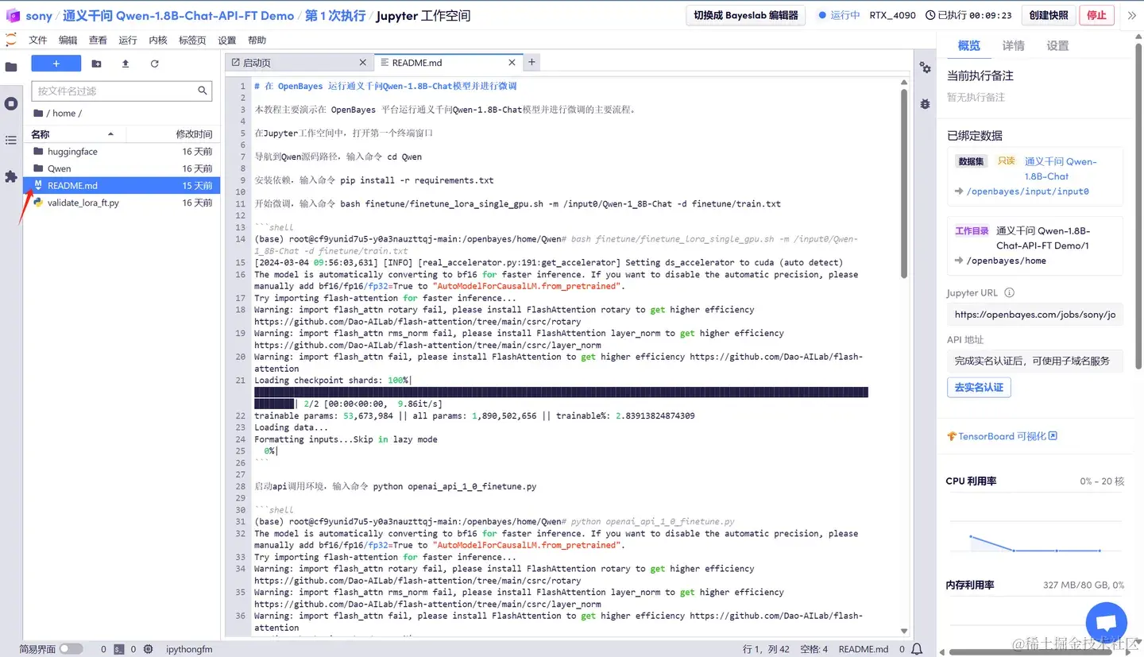Click the notification bell in status bar
Viewport: 1144px width, 657px height.
point(917,649)
